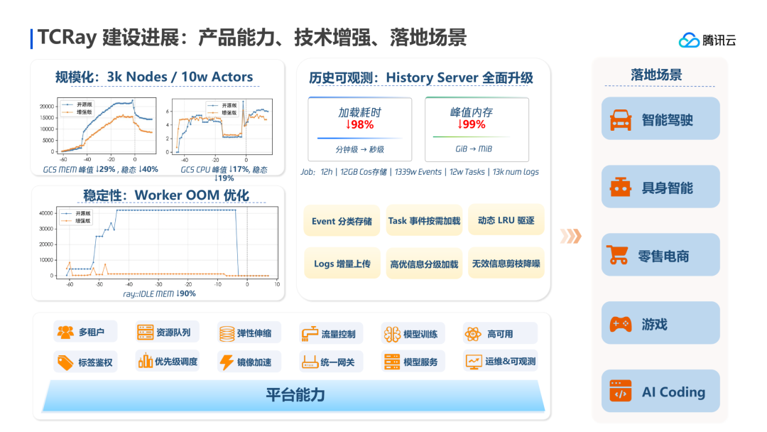Click the 模型训练 label

point(420,334)
